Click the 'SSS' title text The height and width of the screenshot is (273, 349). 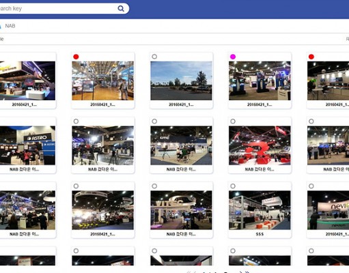[x=260, y=234]
